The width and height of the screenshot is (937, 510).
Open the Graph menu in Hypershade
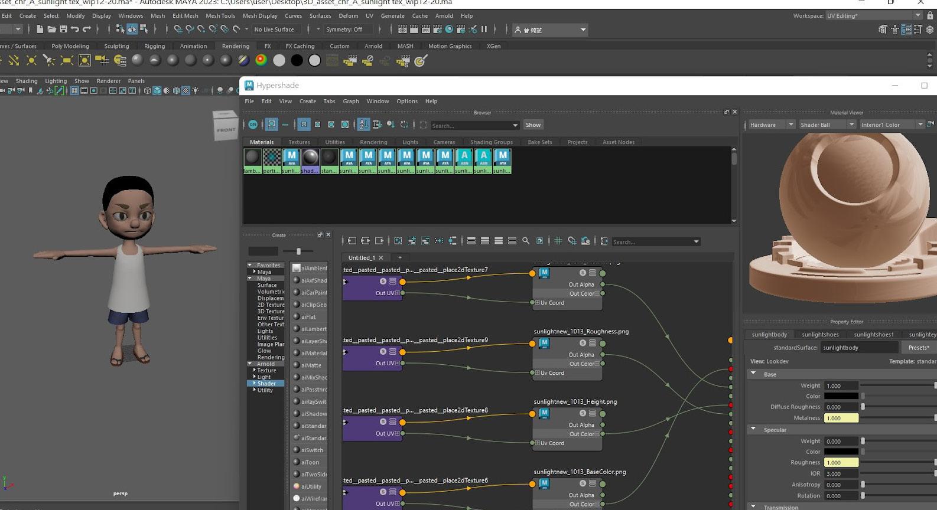click(x=350, y=102)
